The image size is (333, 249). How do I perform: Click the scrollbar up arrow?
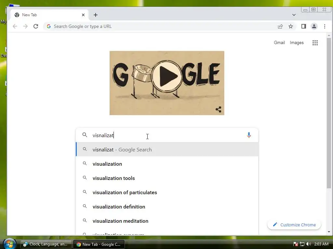pyautogui.click(x=329, y=35)
